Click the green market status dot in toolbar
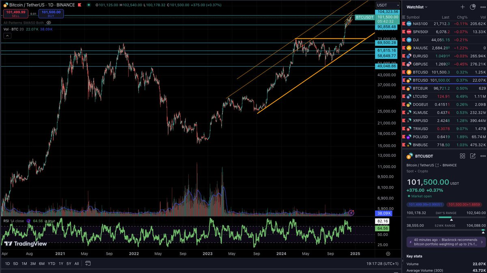Image resolution: width=487 pixels, height=273 pixels. (89, 5)
